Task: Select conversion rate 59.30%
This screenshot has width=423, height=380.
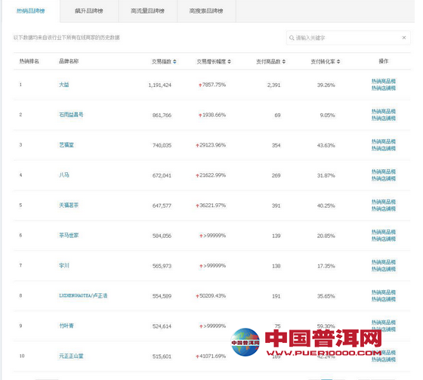Action: (x=326, y=326)
